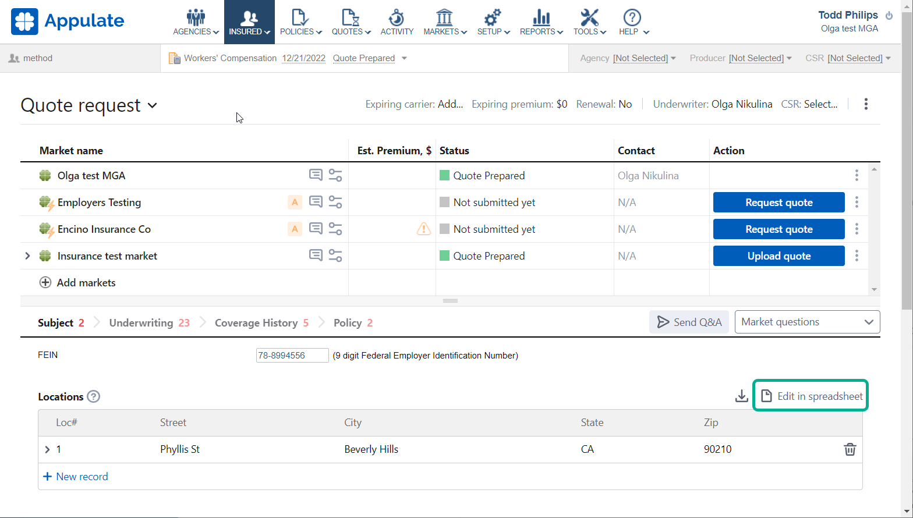Change the underwriter Olga Nikulina
The height and width of the screenshot is (518, 913).
point(742,104)
